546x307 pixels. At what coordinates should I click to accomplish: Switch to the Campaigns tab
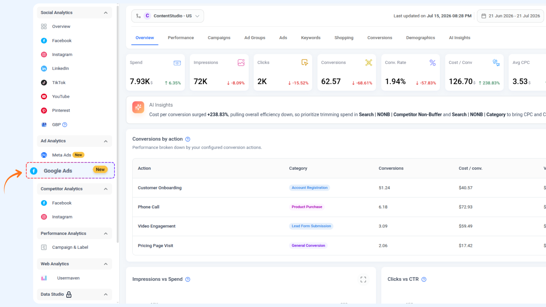[x=219, y=38]
